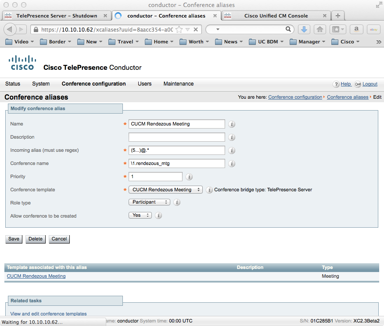Click the Cisco logo
This screenshot has height=326, width=384.
[x=22, y=63]
